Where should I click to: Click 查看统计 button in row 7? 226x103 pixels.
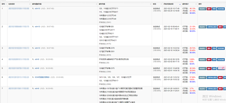pos(202,89)
